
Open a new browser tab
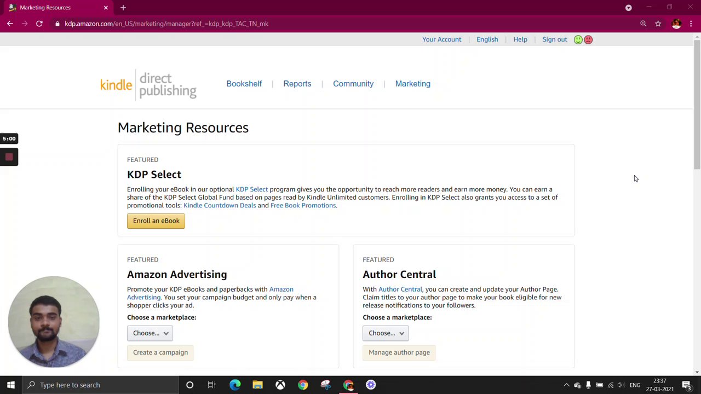123,8
